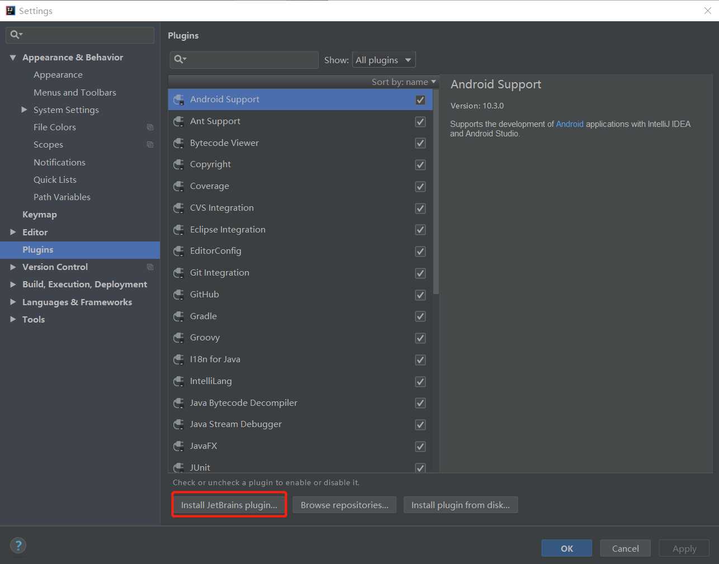Focus the settings sidebar search field
Screen dimensions: 719x564
coord(80,35)
